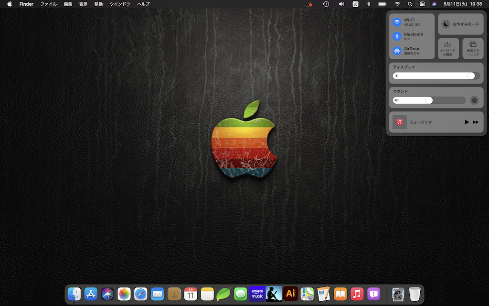
Task: Open the Photos app in the Dock
Action: (124, 294)
